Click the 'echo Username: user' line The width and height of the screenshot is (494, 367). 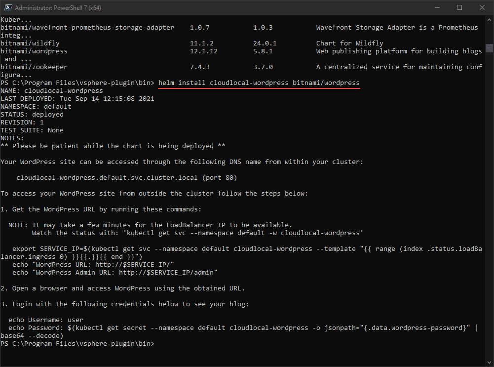[46, 320]
